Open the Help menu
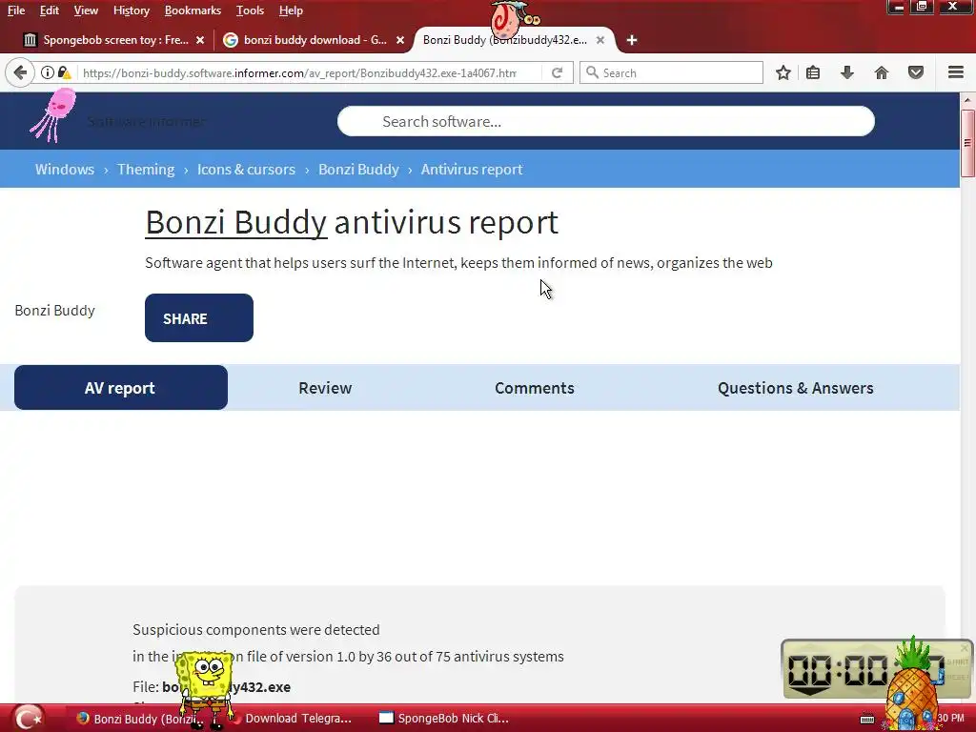Image resolution: width=976 pixels, height=732 pixels. coord(291,10)
